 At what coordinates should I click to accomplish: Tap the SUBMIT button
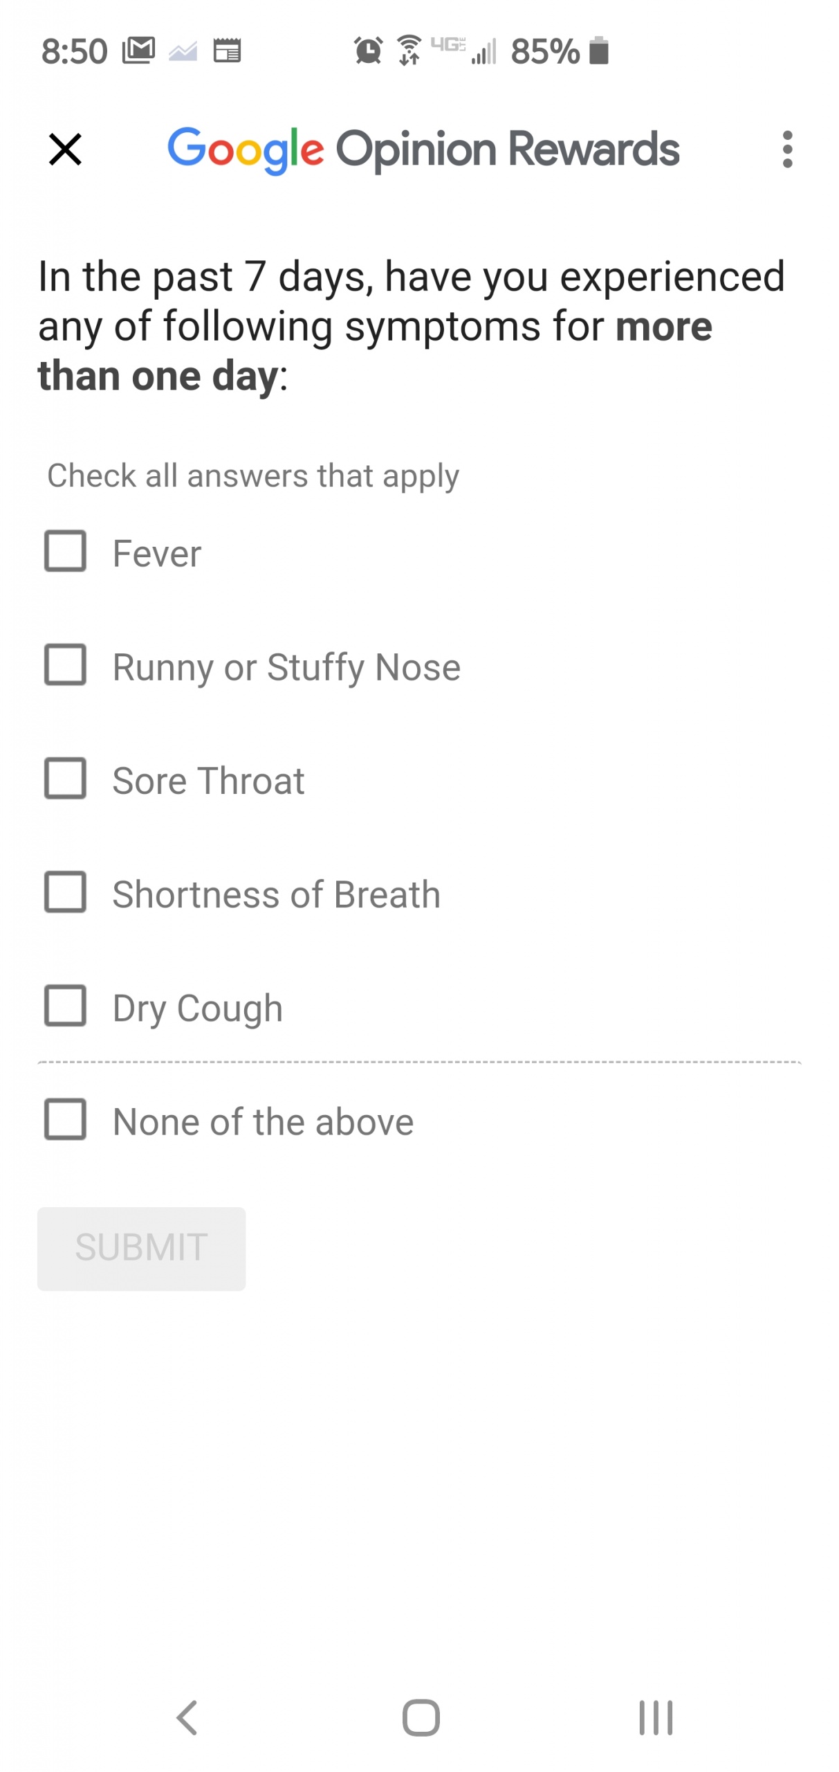point(141,1248)
